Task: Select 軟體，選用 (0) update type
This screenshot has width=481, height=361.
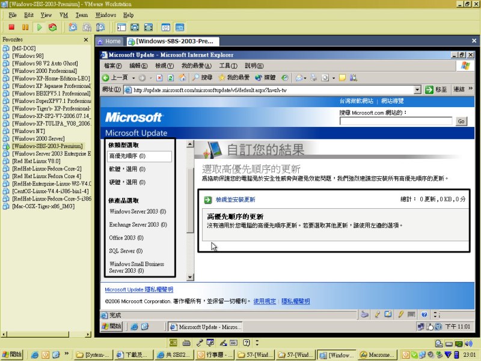Action: tap(127, 169)
